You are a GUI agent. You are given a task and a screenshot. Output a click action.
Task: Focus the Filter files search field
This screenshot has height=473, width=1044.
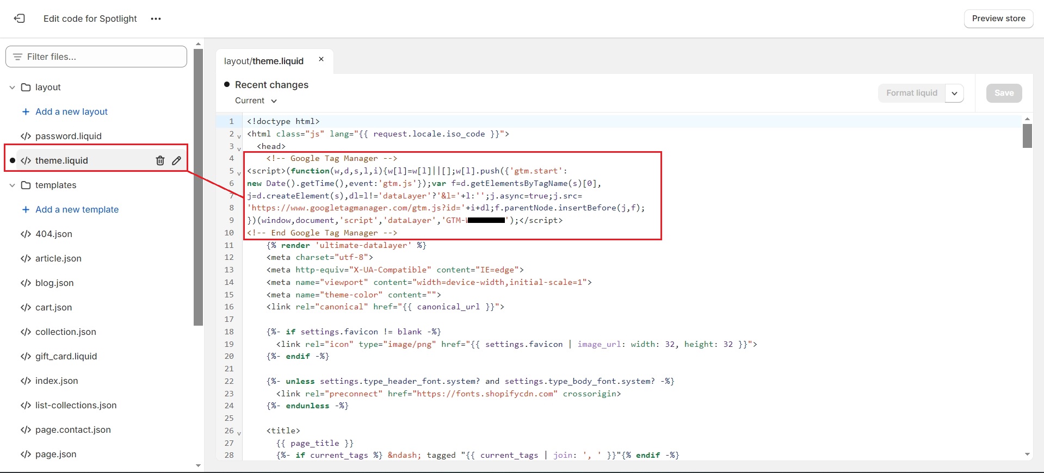click(x=96, y=57)
